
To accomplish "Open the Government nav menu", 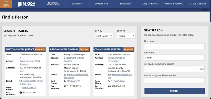I will 101,4.
